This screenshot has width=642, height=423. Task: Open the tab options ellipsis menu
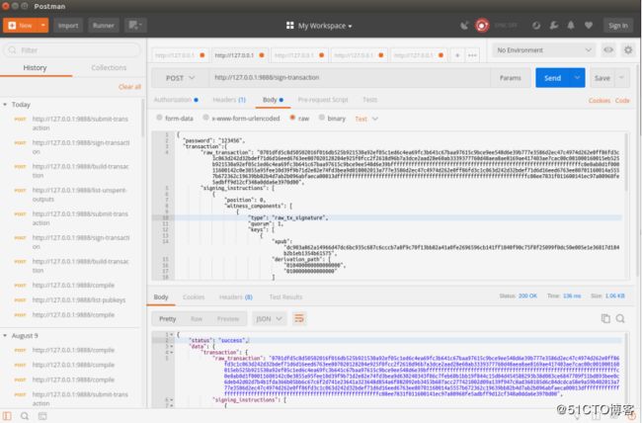472,55
